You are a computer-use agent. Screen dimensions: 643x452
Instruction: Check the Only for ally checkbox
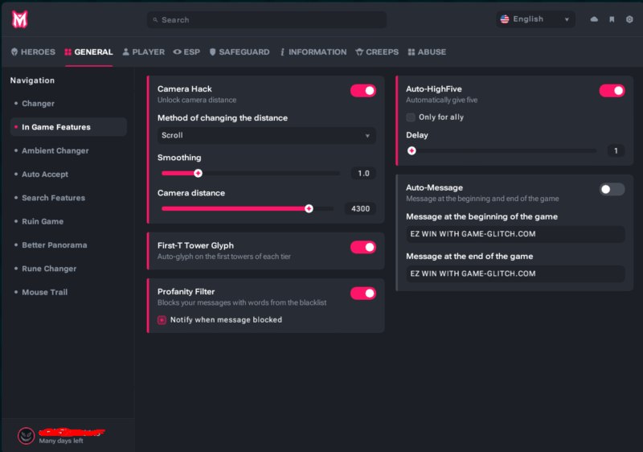point(411,117)
